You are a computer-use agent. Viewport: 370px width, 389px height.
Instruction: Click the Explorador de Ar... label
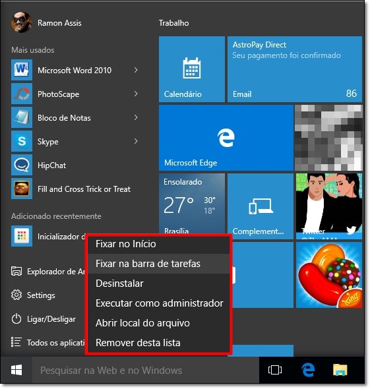(56, 272)
